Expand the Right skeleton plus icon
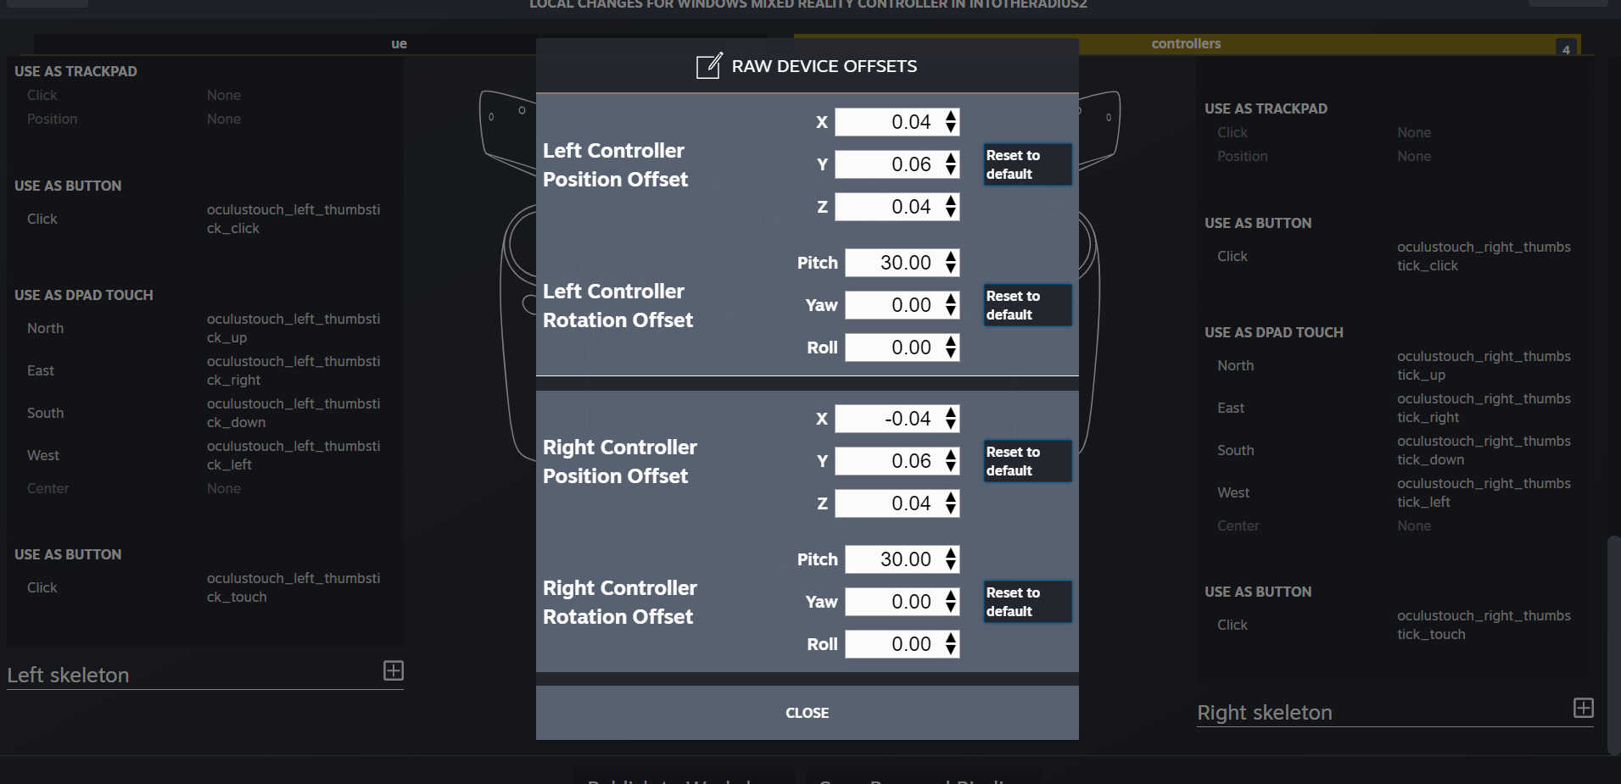1621x784 pixels. tap(1583, 708)
